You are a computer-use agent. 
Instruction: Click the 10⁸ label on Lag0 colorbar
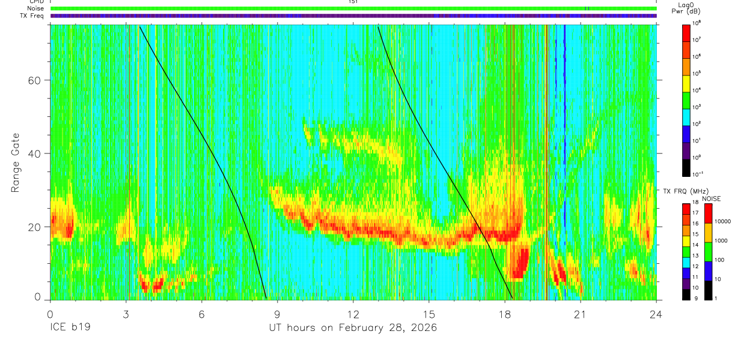coord(697,23)
